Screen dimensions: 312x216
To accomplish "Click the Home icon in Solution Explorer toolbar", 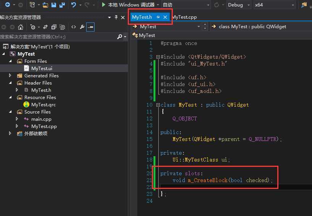I will (21, 27).
